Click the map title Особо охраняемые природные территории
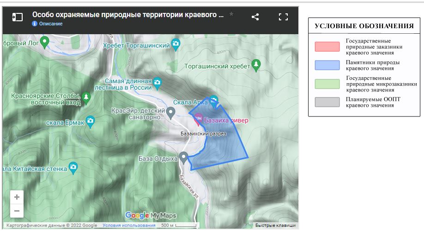 point(128,15)
